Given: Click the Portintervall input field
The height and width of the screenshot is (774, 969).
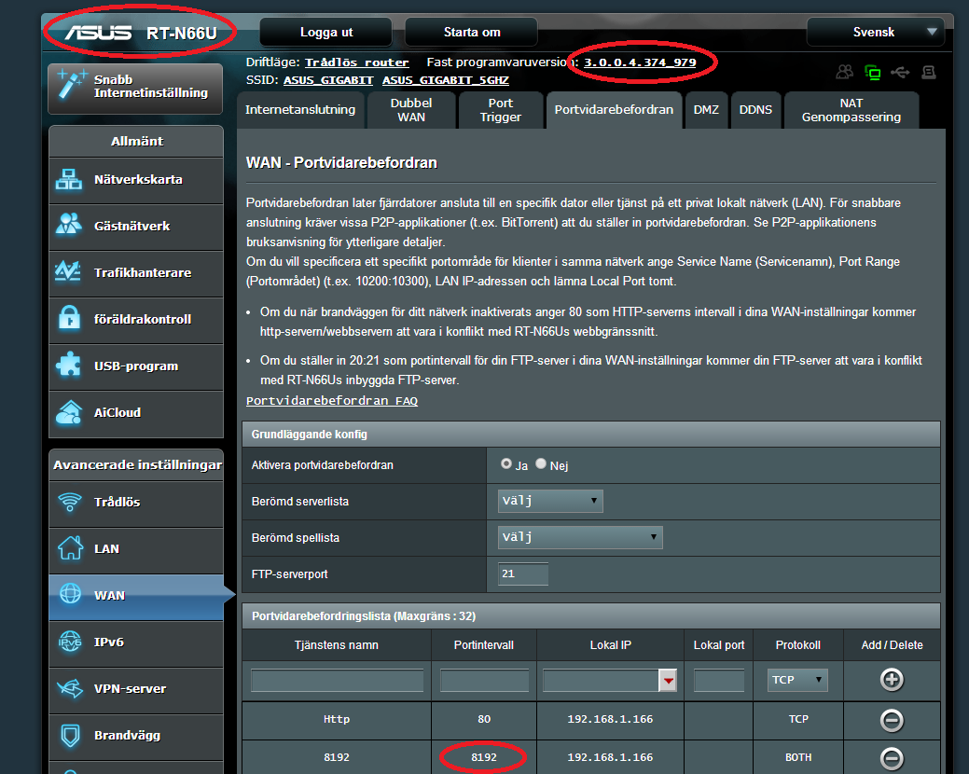Looking at the screenshot, I should click(484, 680).
